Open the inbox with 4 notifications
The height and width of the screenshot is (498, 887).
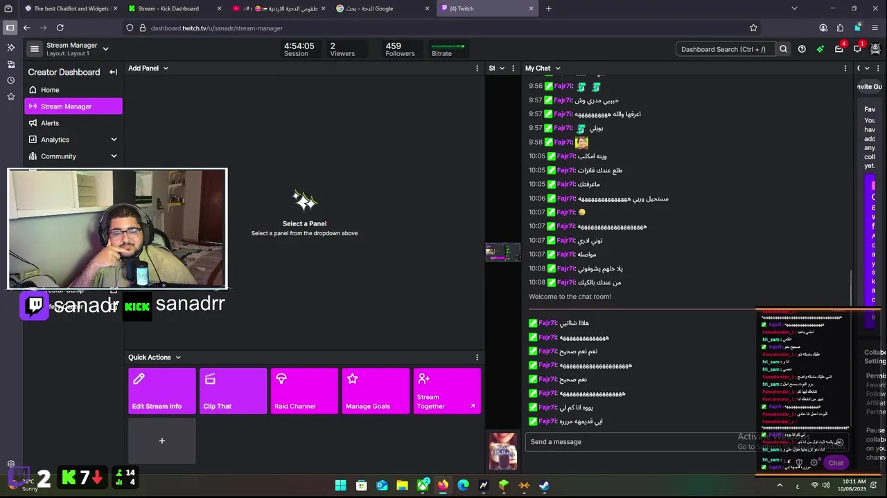(839, 49)
